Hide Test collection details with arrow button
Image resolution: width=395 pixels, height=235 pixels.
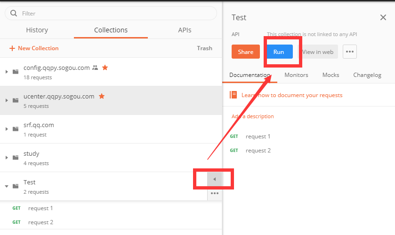[x=215, y=179]
